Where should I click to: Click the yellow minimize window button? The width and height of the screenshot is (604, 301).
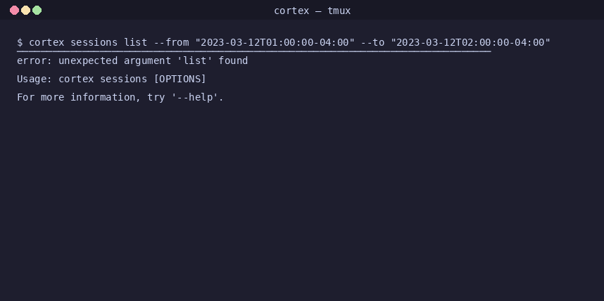[x=25, y=11]
